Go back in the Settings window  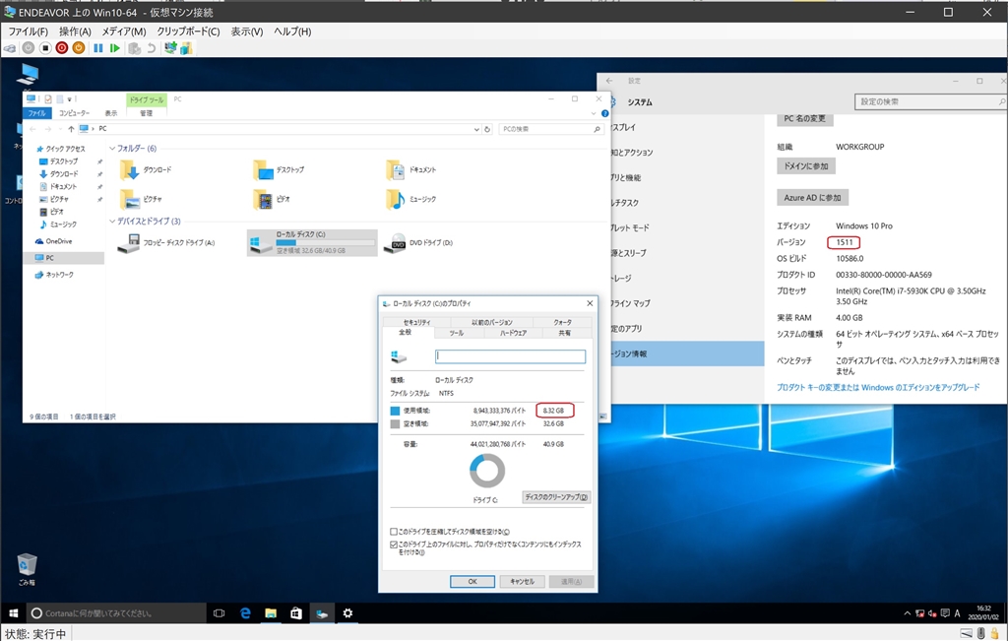609,81
